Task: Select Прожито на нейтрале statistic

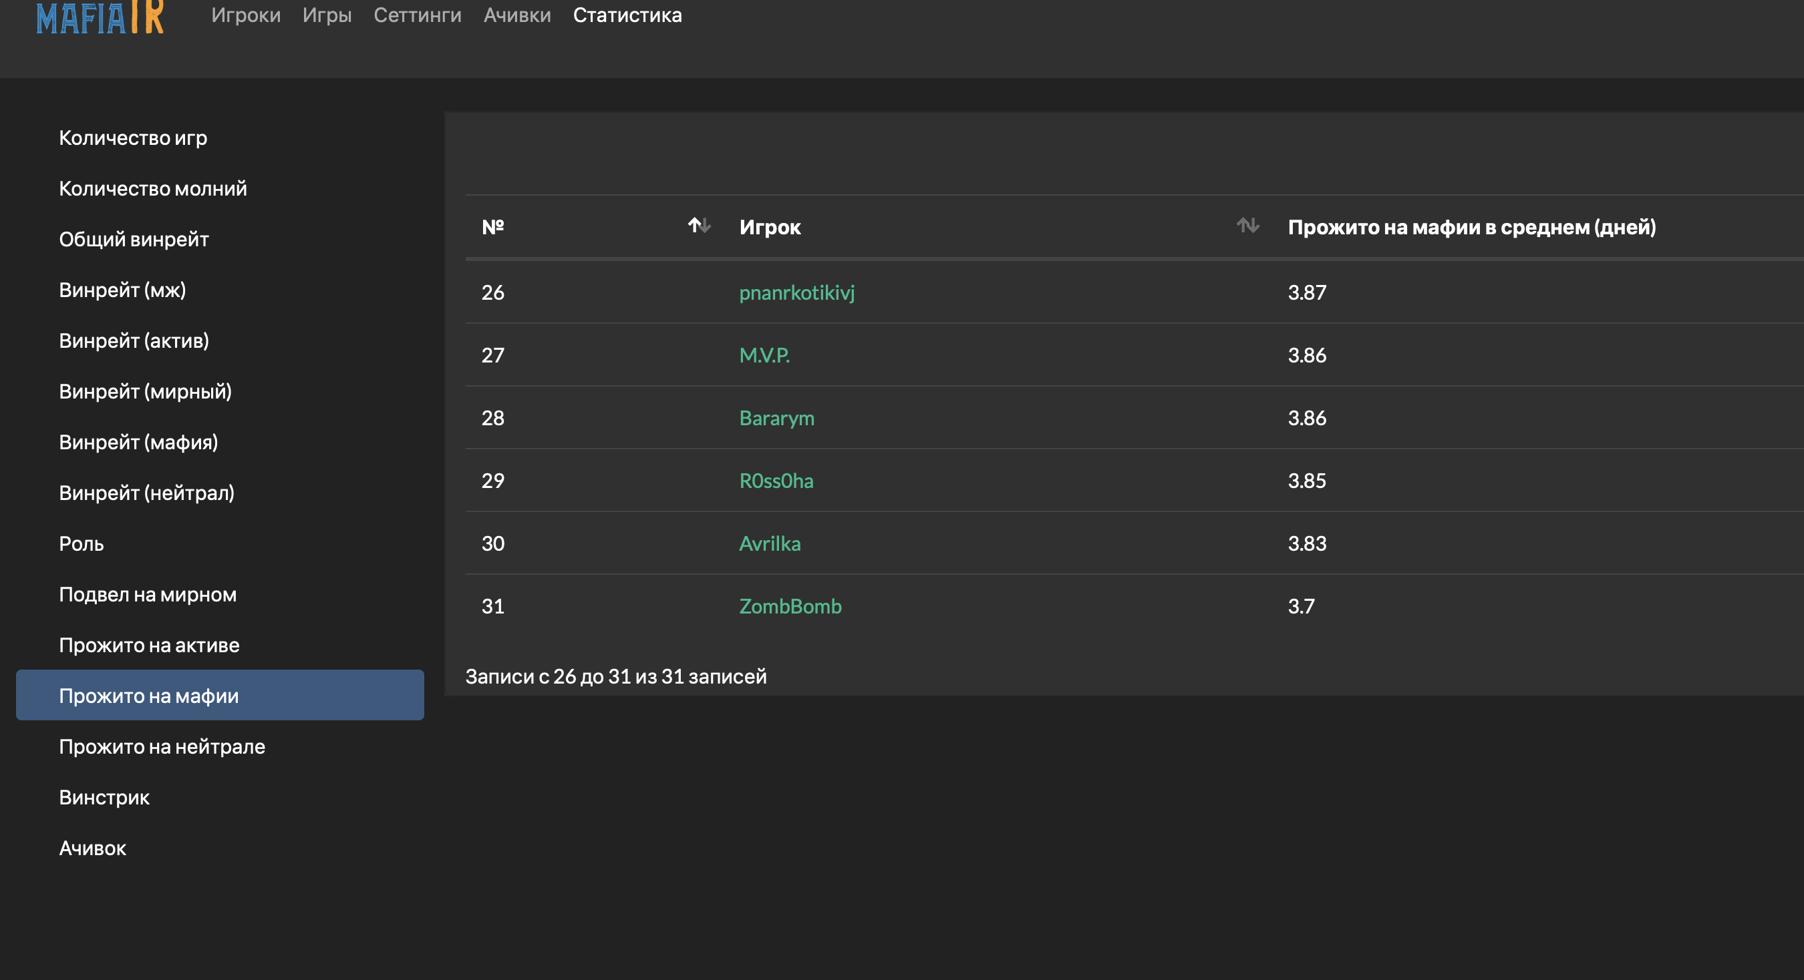Action: (220, 746)
